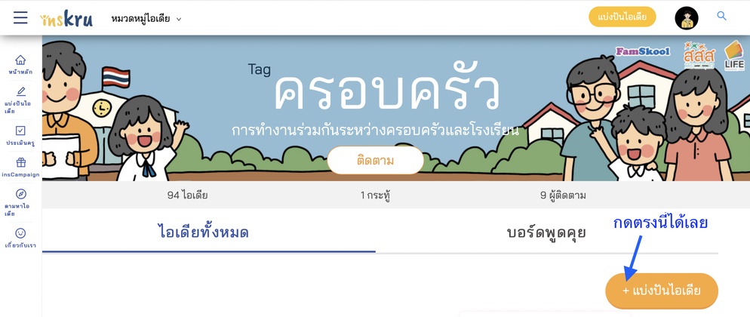The width and height of the screenshot is (750, 317).
Task: Click the ติดตาม follow button
Action: click(376, 160)
